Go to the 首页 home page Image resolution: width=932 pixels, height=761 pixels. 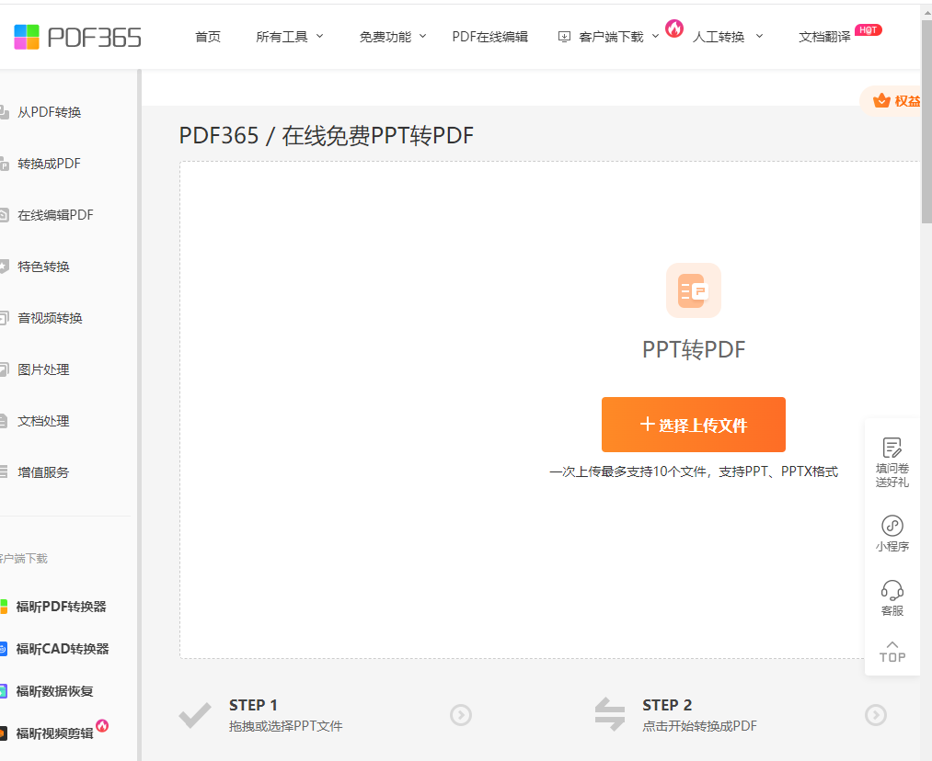coord(208,37)
